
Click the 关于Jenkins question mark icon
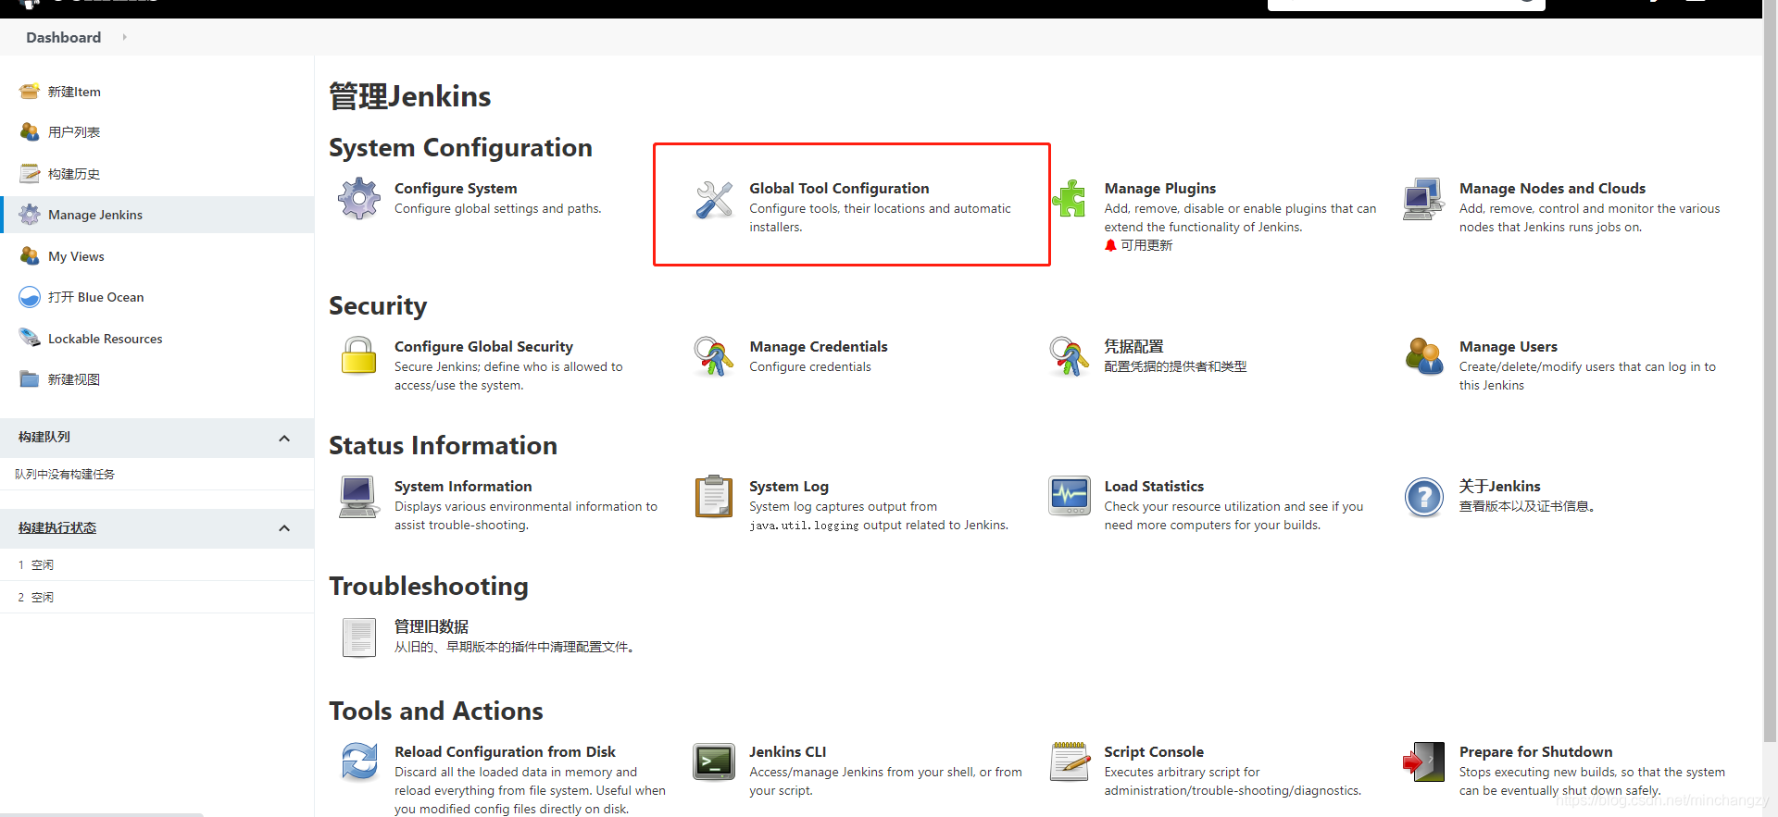(x=1423, y=497)
